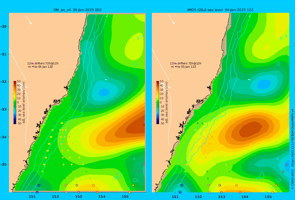Viewport: 295px width, 200px height.
Task: Click the 151 longitude label under left map
Action: 32,197
